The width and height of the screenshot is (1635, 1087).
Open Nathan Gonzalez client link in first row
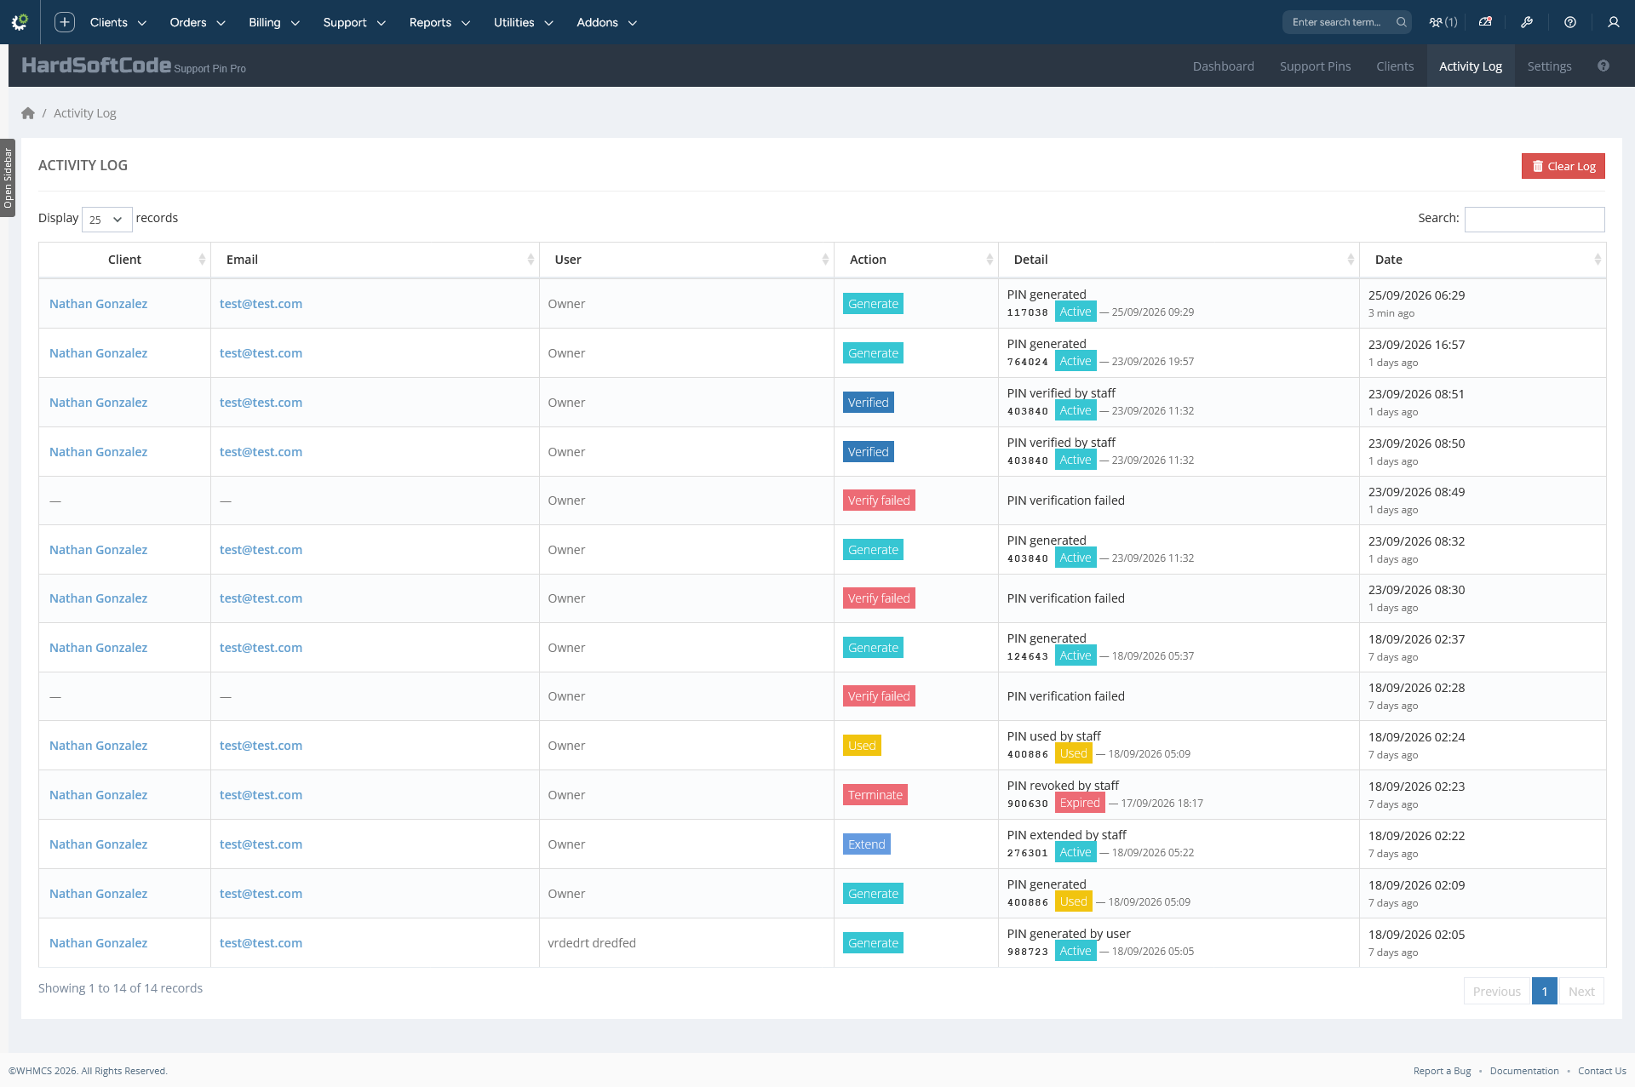pyautogui.click(x=98, y=304)
